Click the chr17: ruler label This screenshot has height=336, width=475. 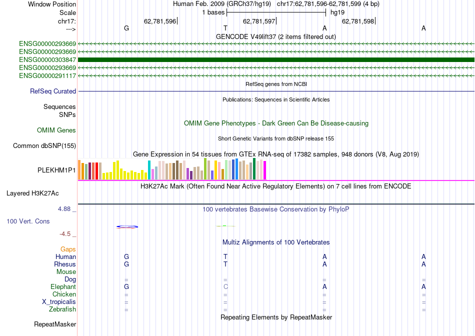coord(66,21)
